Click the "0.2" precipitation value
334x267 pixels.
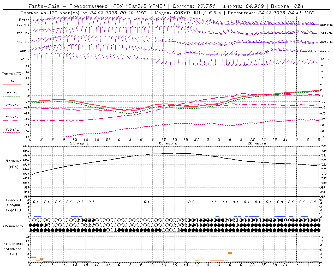(280, 202)
